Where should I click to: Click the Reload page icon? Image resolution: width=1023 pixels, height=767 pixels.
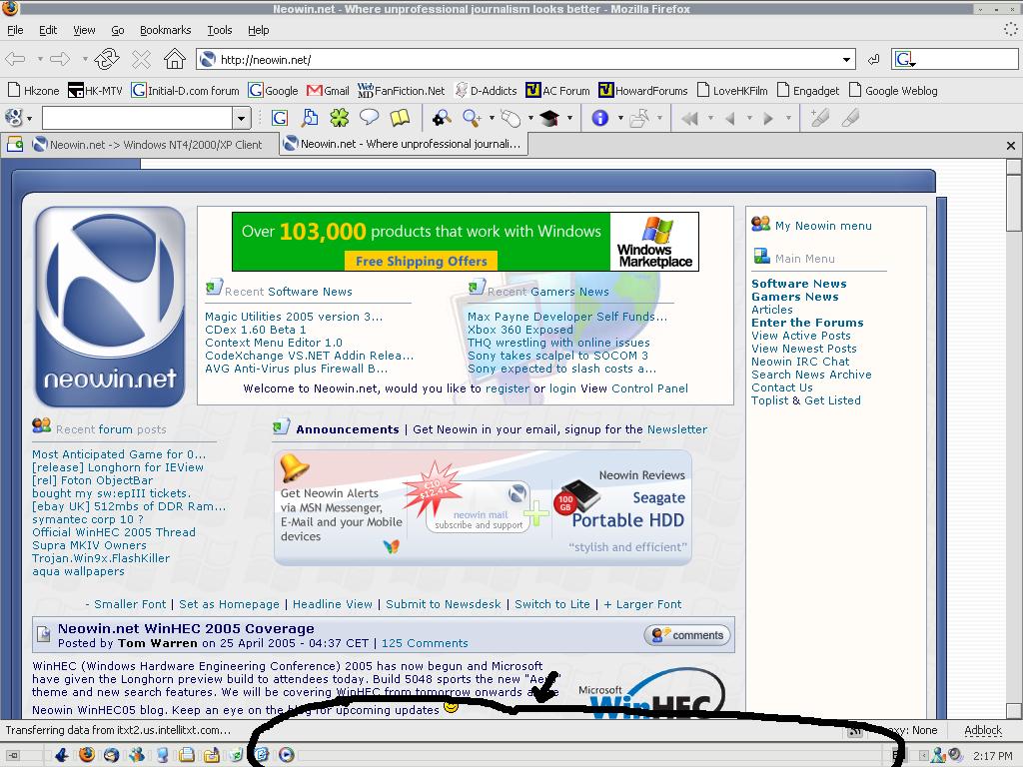[x=107, y=58]
